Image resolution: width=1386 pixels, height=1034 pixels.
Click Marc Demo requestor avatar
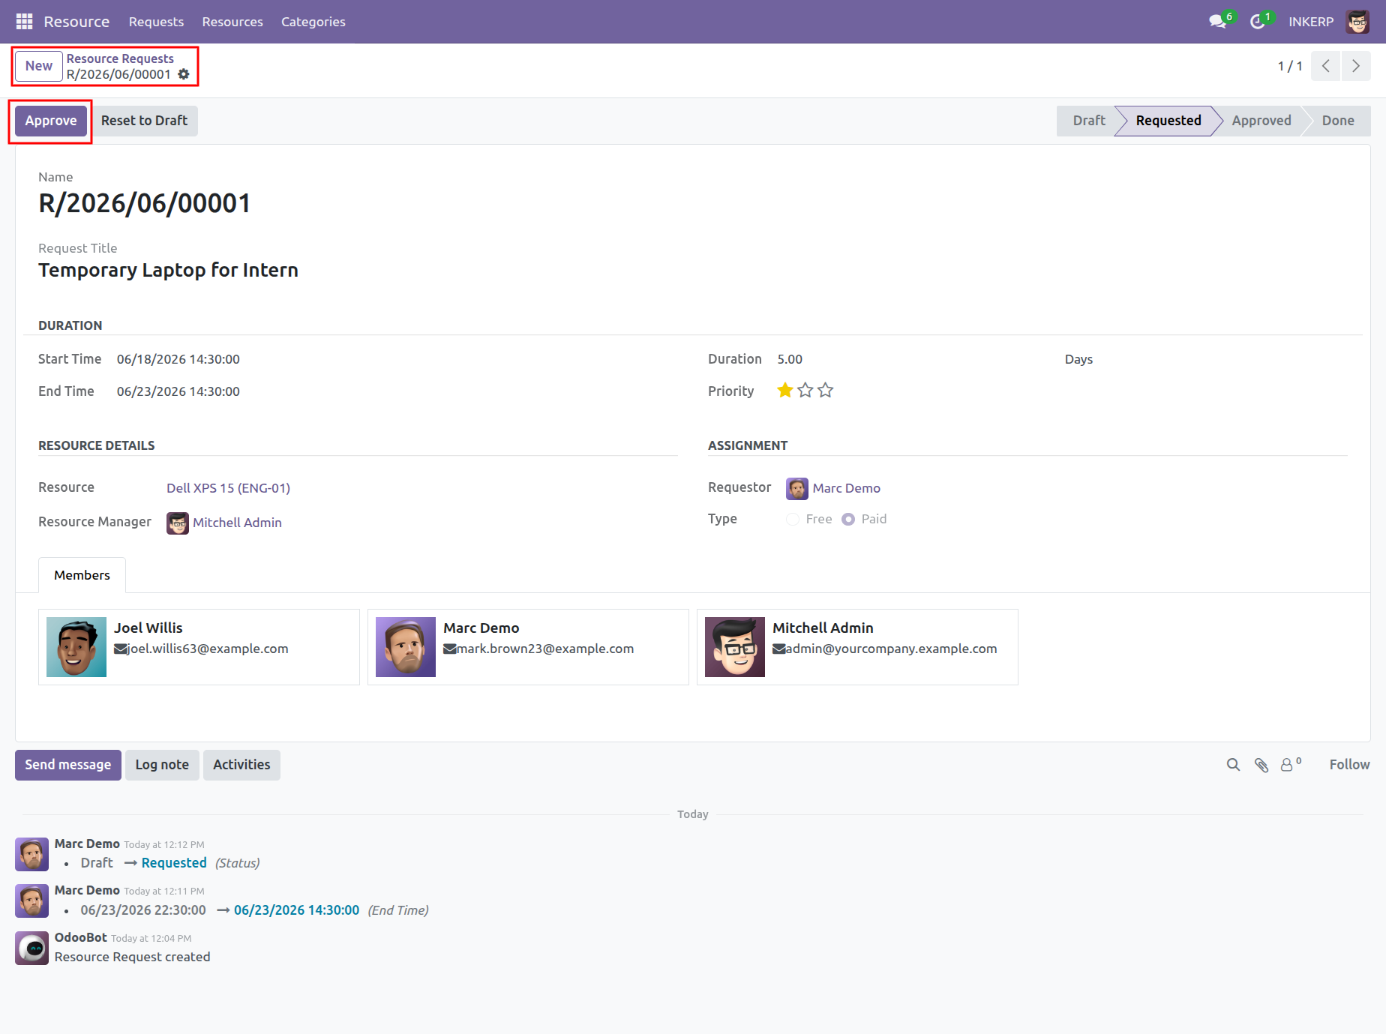797,489
